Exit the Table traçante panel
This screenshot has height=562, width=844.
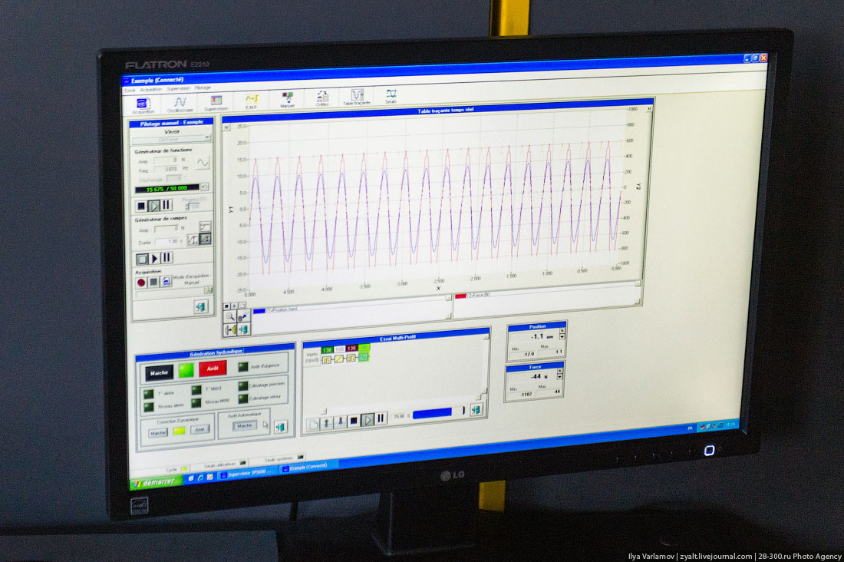tap(242, 329)
